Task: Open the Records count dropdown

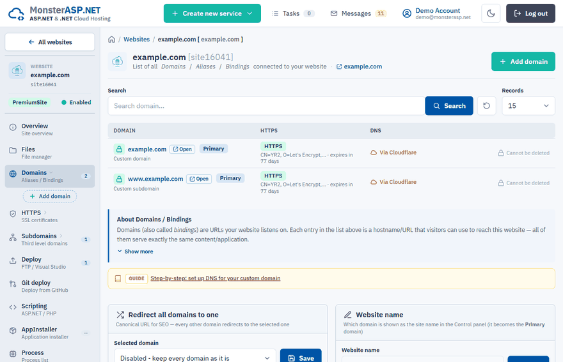Action: click(528, 106)
